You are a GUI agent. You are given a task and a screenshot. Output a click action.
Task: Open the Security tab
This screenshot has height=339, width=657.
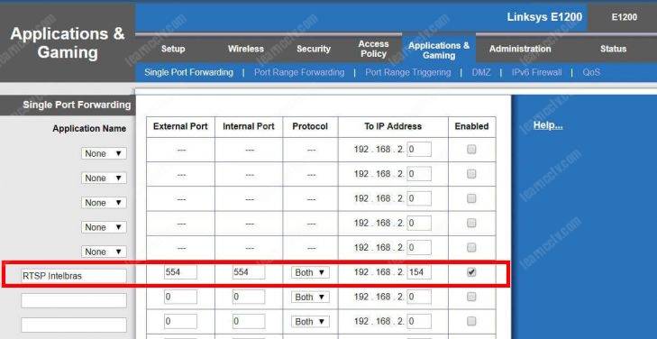tap(314, 49)
